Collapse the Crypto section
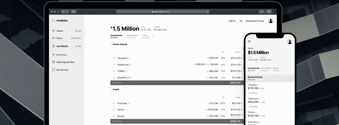This screenshot has width=339, height=125. 111,89
